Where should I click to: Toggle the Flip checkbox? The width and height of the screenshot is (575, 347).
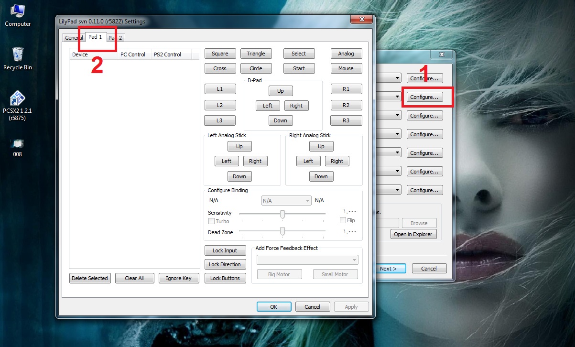click(343, 220)
